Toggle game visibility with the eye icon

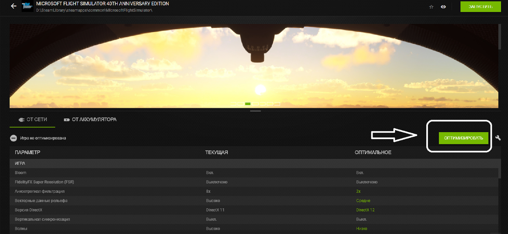click(443, 7)
